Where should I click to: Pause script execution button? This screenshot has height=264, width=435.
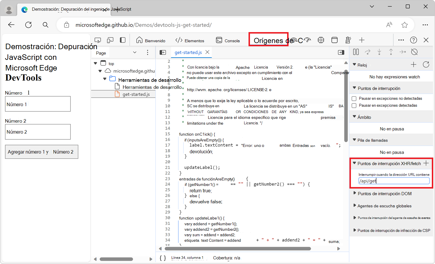356,52
